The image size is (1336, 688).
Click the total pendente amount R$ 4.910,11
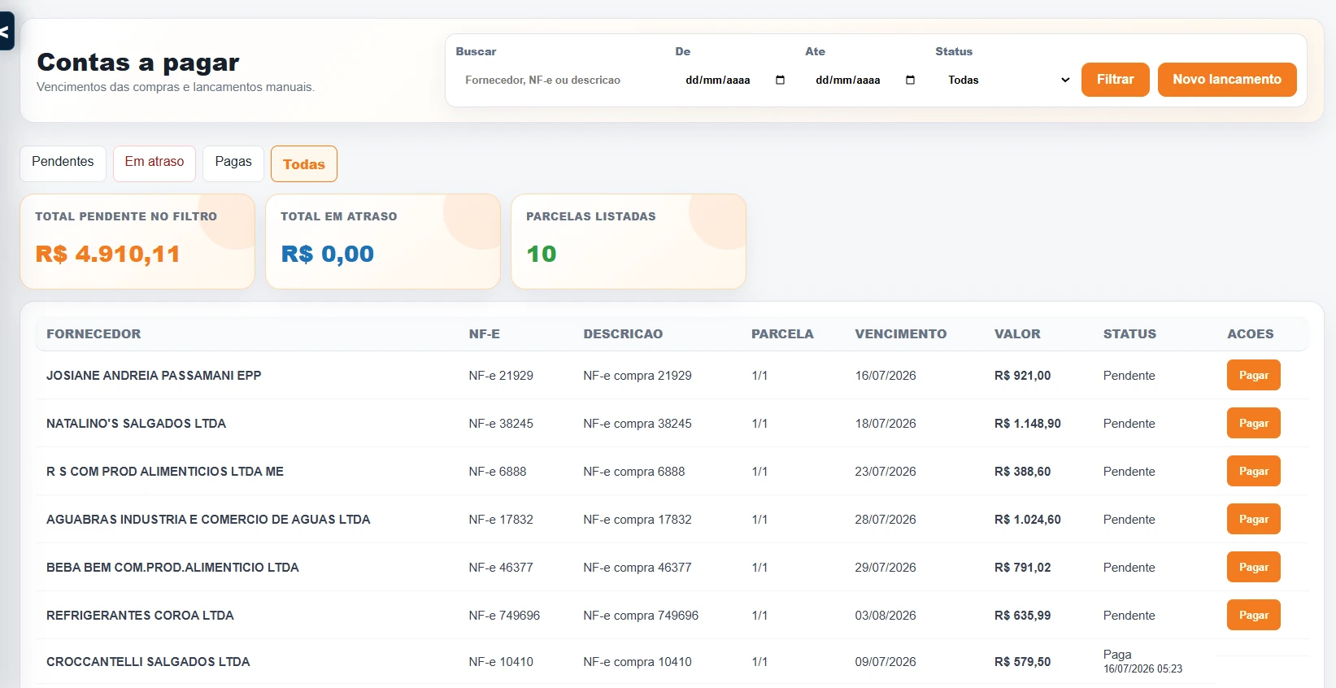(x=107, y=255)
